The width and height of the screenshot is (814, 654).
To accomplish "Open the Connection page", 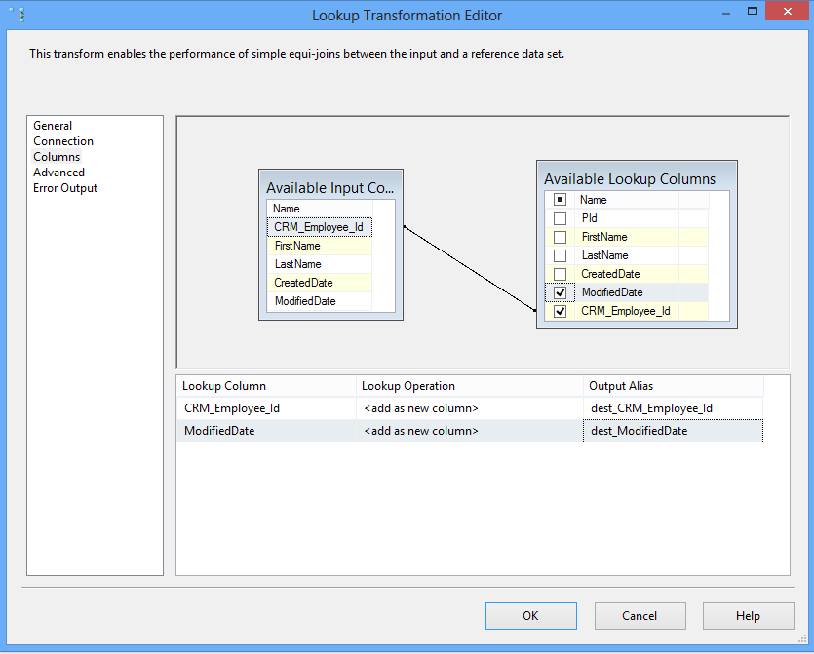I will pos(63,141).
